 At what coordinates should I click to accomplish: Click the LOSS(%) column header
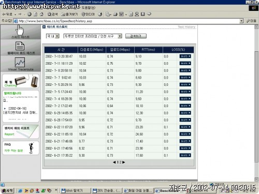(178, 50)
